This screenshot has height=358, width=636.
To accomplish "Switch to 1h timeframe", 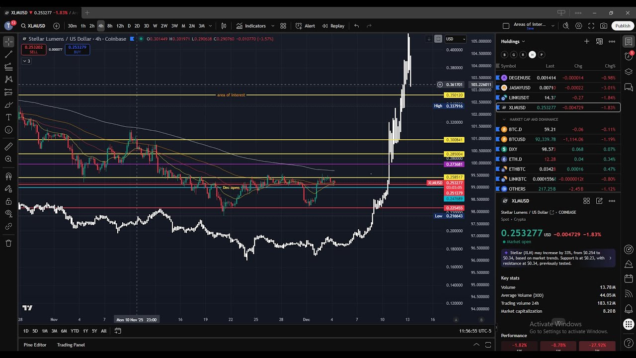I will 83,26.
